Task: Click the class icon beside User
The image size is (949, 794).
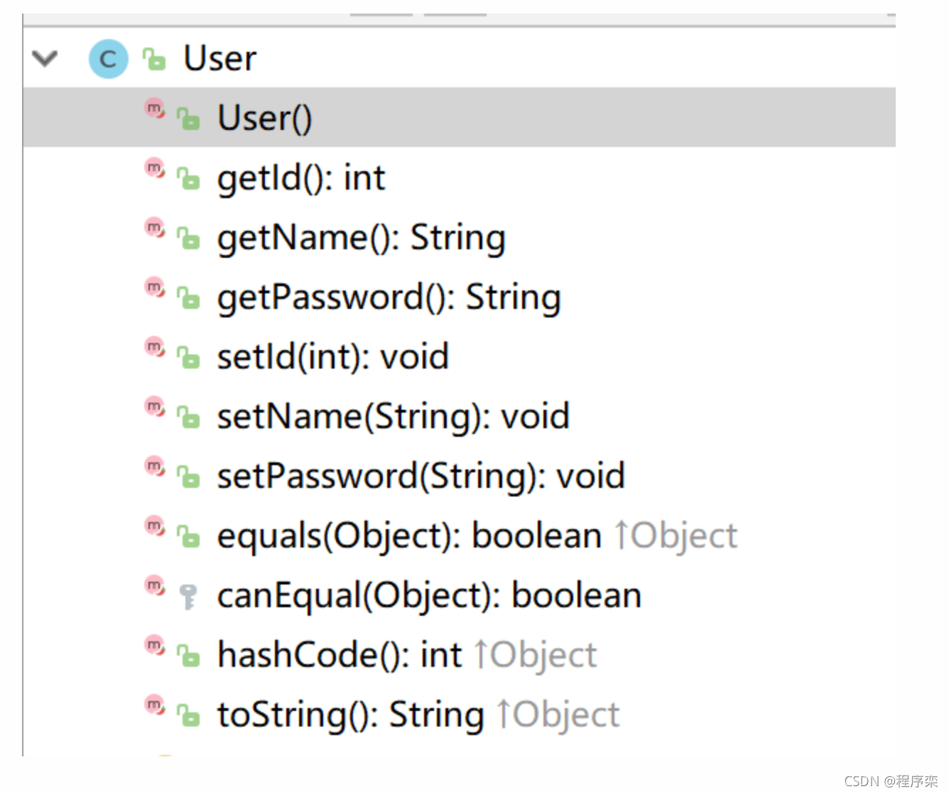Action: (108, 59)
